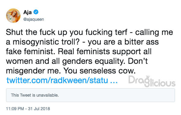Click the blue verified badge beside Aja

point(36,12)
